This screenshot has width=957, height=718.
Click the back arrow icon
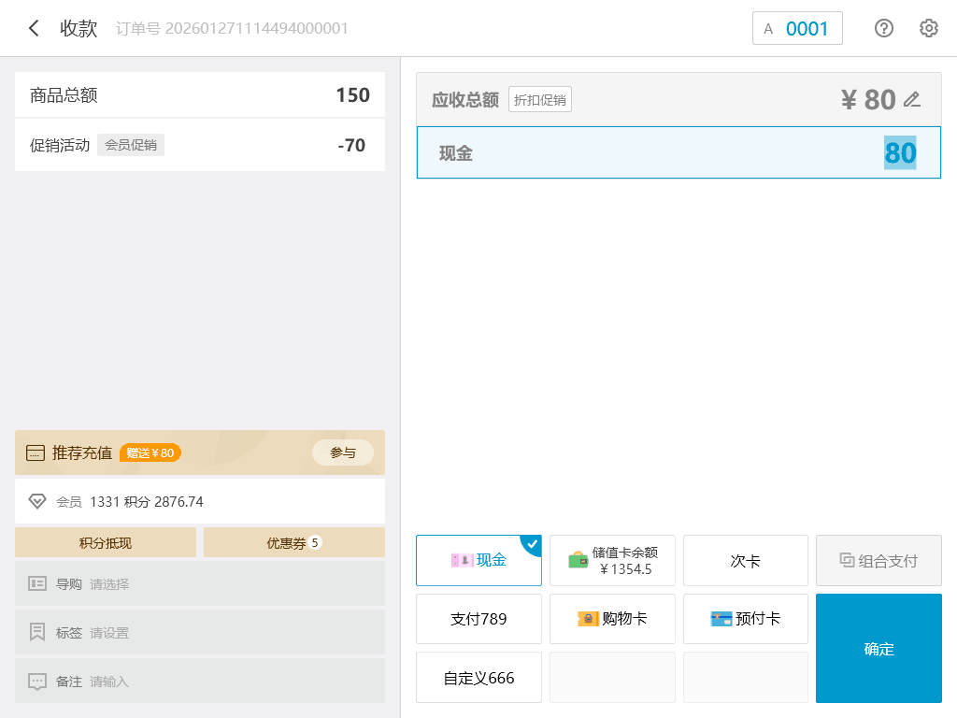(34, 28)
